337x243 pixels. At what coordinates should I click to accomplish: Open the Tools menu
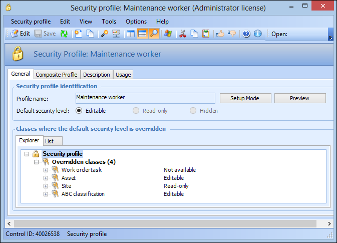(109, 22)
